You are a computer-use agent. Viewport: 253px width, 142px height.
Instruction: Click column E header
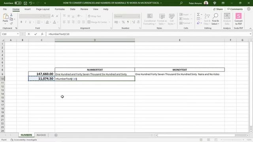tap(179, 40)
